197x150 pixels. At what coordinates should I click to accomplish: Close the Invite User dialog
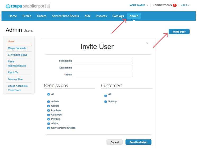click(147, 43)
